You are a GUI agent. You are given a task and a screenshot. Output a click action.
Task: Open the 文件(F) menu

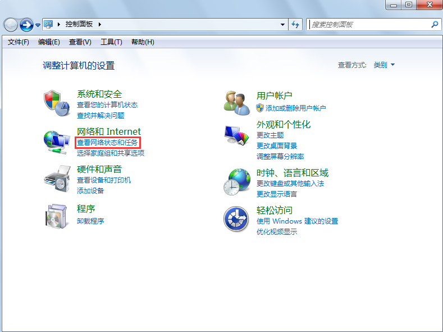tap(18, 42)
